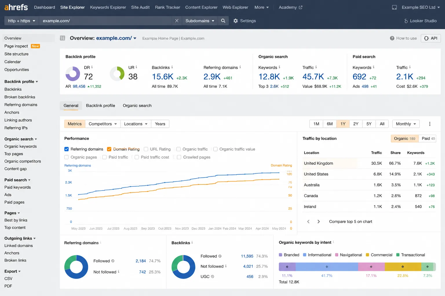Open the http + https protocol dropdown
Viewport: 445px width, 296px height.
click(x=22, y=21)
